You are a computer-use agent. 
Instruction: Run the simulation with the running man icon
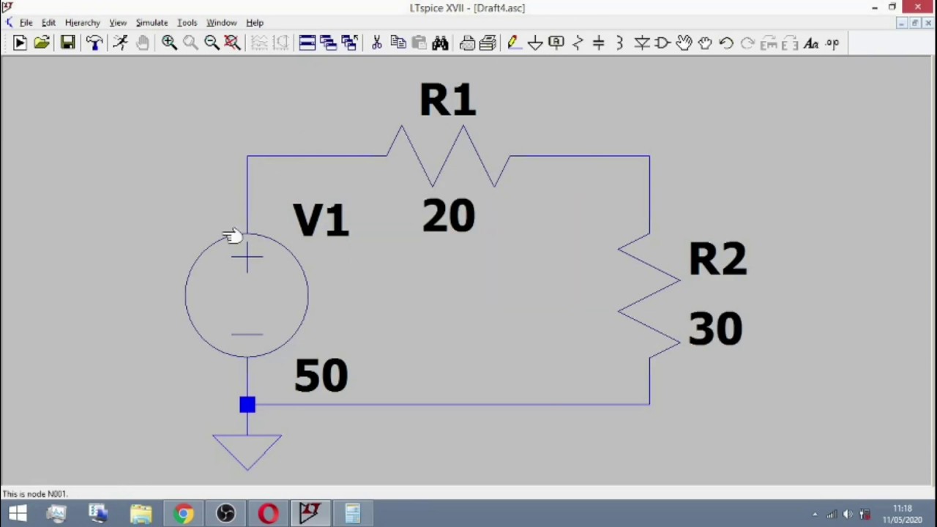tap(121, 43)
